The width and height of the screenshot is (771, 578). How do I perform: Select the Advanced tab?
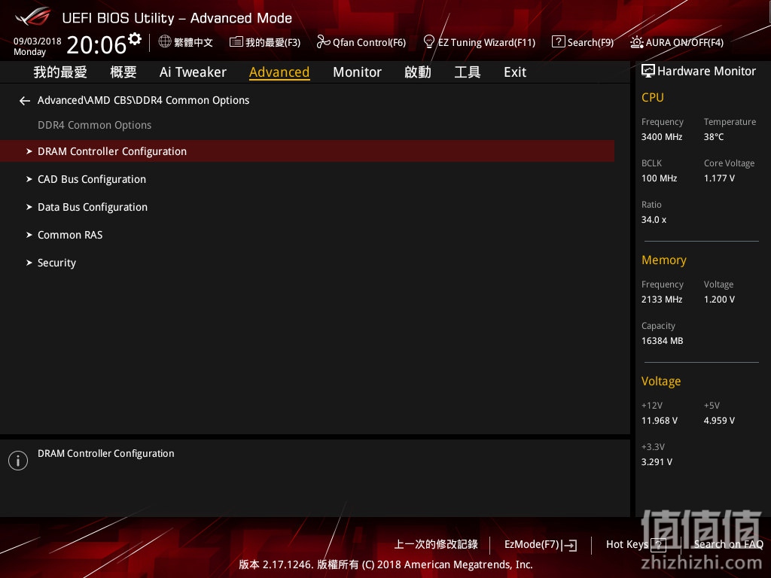click(279, 72)
